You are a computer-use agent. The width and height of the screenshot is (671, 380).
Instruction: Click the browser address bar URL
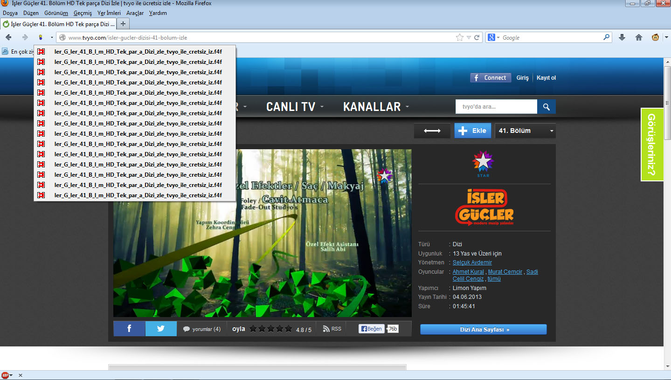pyautogui.click(x=128, y=38)
